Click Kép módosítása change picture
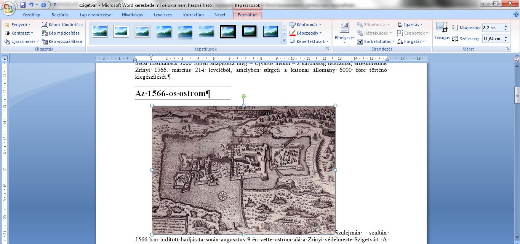Viewport: 520px width, 244px height. pos(61,33)
